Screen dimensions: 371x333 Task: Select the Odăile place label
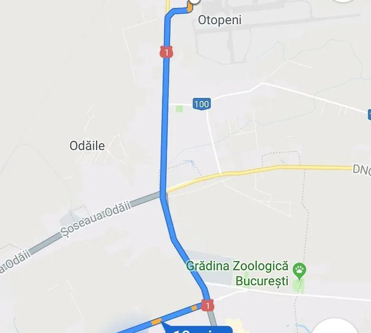point(87,146)
